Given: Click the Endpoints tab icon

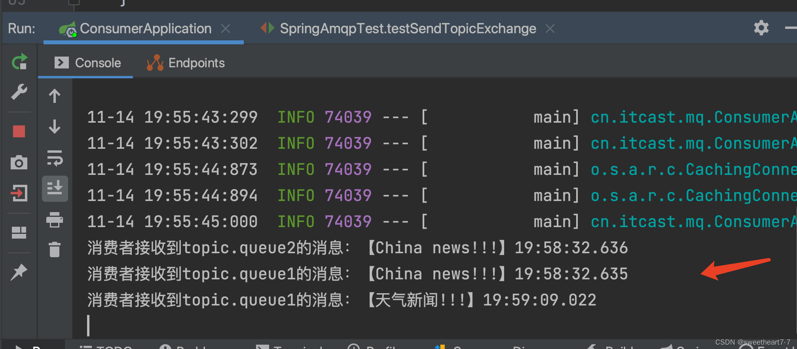Looking at the screenshot, I should pyautogui.click(x=155, y=63).
